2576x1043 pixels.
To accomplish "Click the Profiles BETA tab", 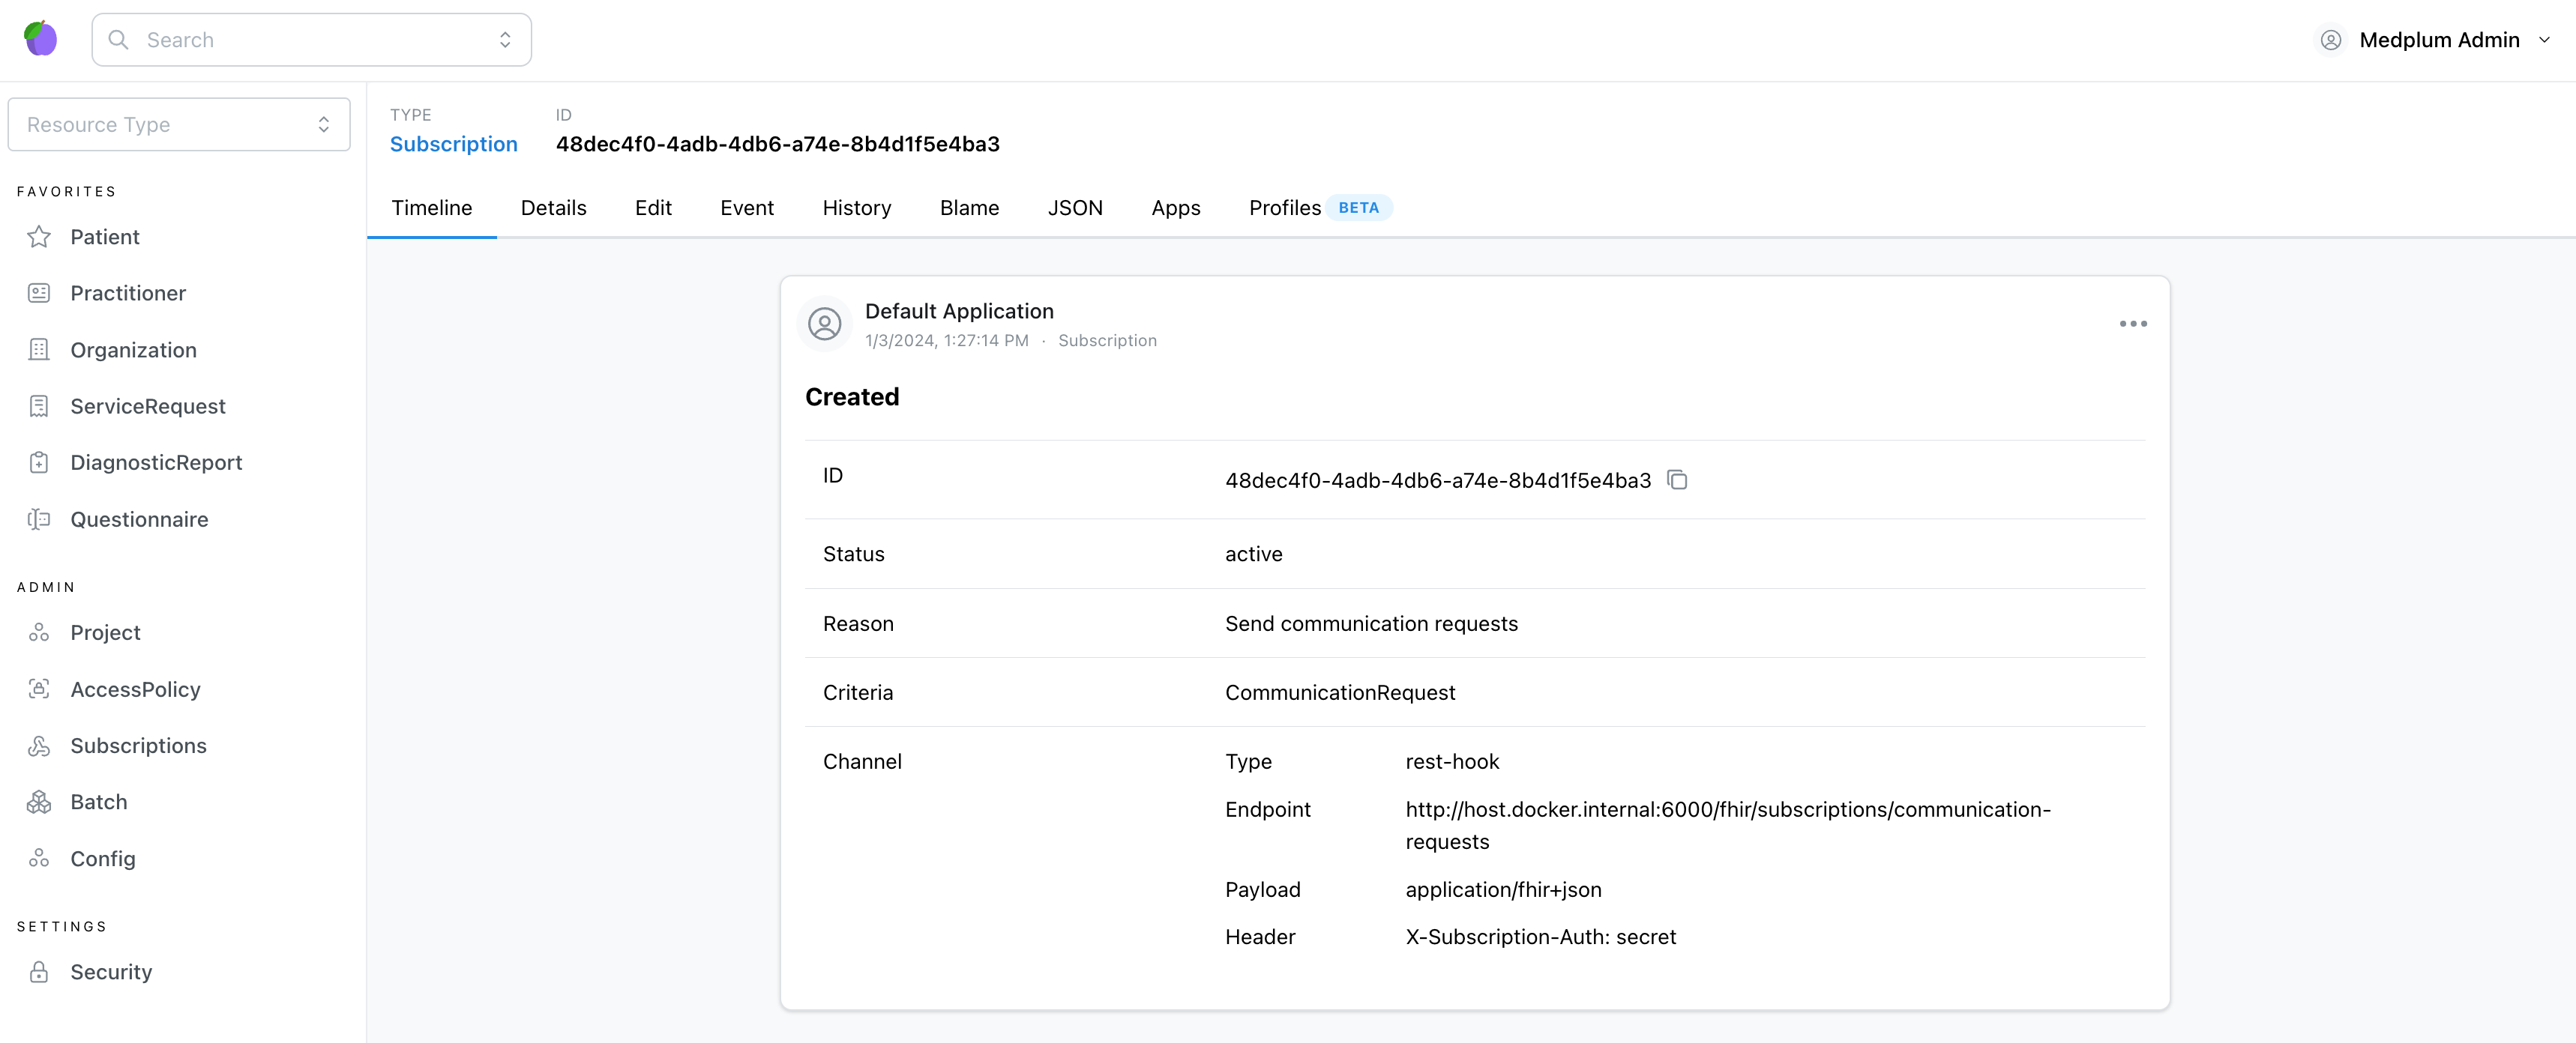I will [x=1314, y=207].
